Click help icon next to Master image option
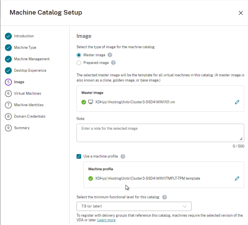Screen dimensions: 248x225 tap(110, 55)
